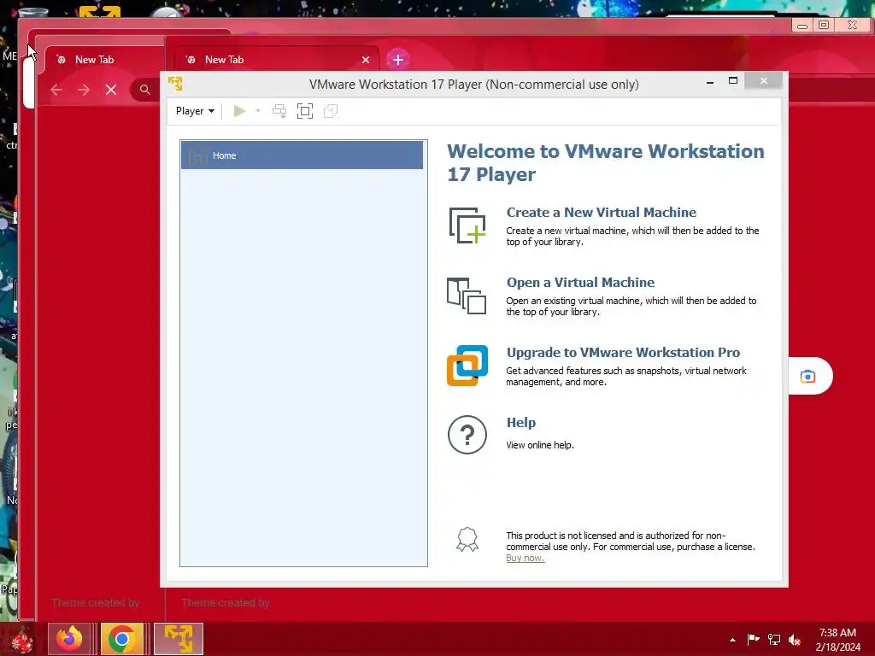Image resolution: width=875 pixels, height=656 pixels.
Task: Close the second New Tab in Chrome
Action: (x=366, y=60)
